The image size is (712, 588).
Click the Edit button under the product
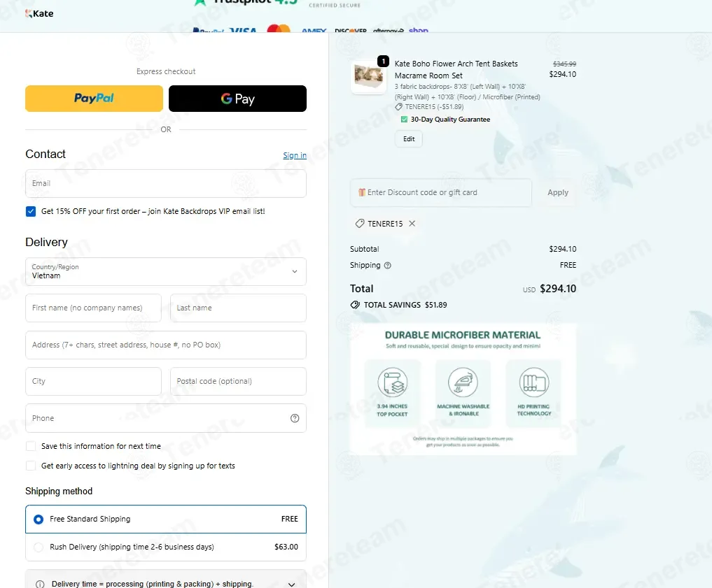409,138
